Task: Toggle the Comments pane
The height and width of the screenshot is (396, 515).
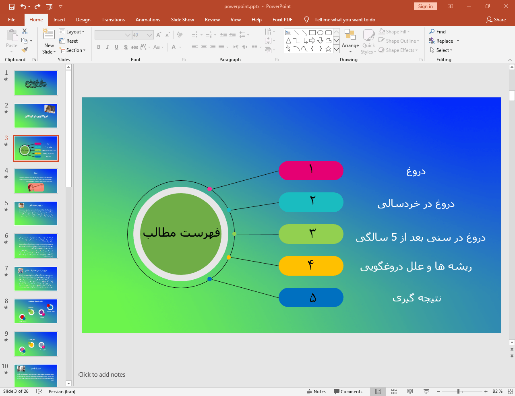Action: [348, 391]
